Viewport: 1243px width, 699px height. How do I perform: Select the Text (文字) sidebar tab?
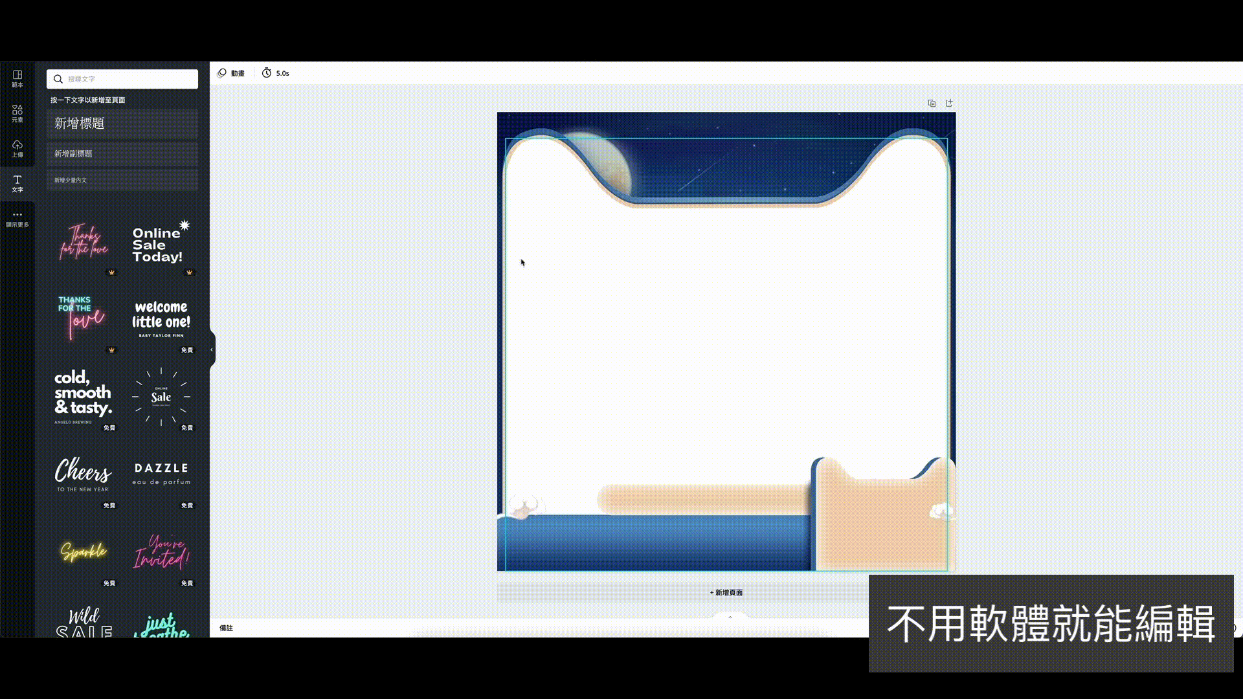coord(17,184)
